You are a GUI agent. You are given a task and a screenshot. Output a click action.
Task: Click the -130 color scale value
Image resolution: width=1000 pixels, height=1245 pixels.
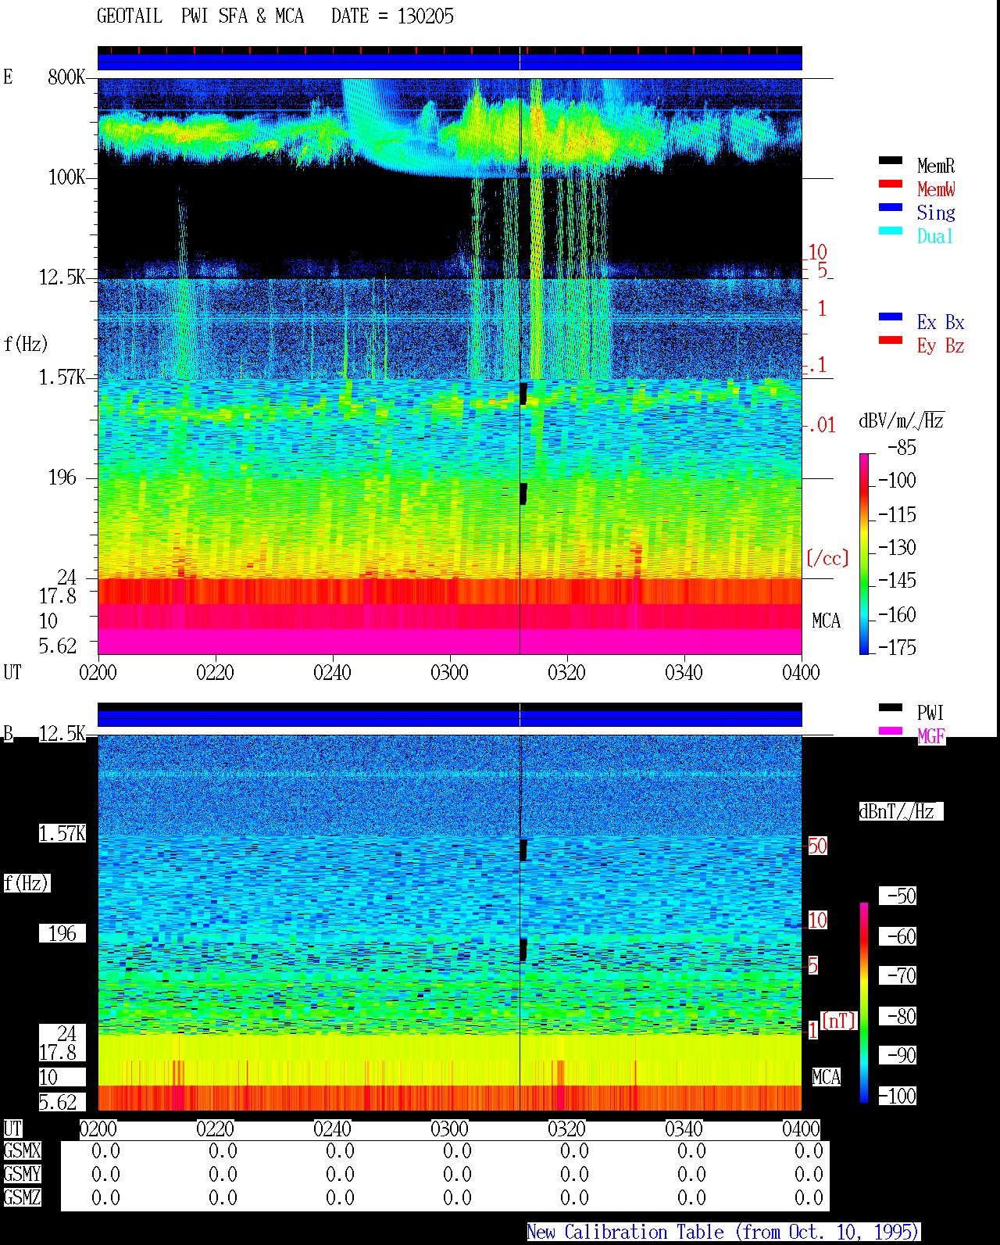[897, 547]
